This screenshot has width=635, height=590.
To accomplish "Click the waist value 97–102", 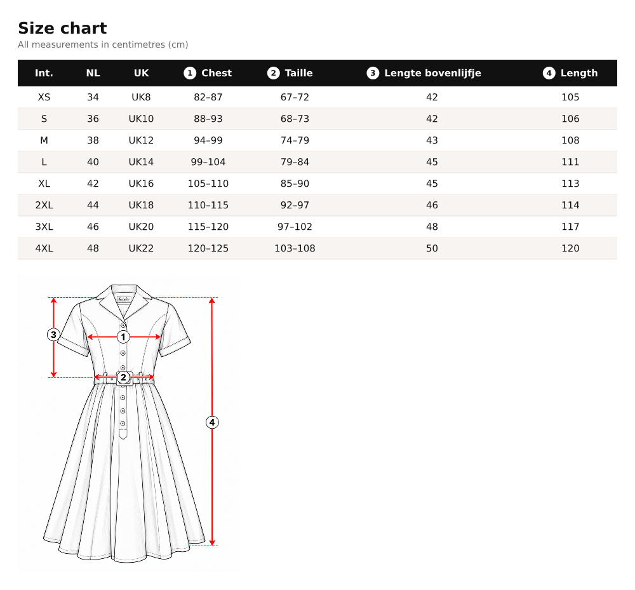I will pos(295,227).
